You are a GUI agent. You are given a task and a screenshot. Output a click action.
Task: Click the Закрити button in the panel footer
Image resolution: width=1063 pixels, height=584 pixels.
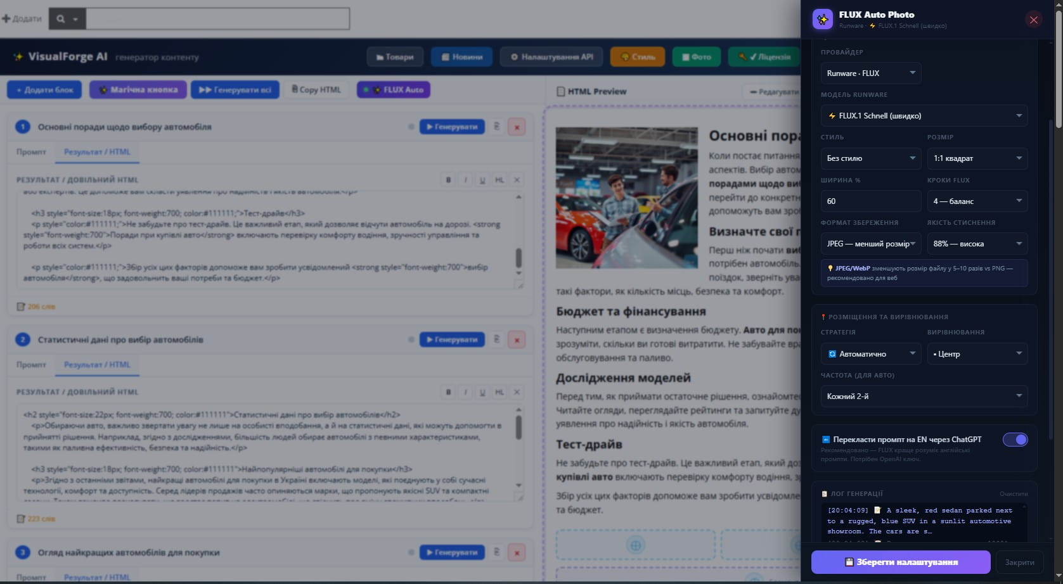1019,562
